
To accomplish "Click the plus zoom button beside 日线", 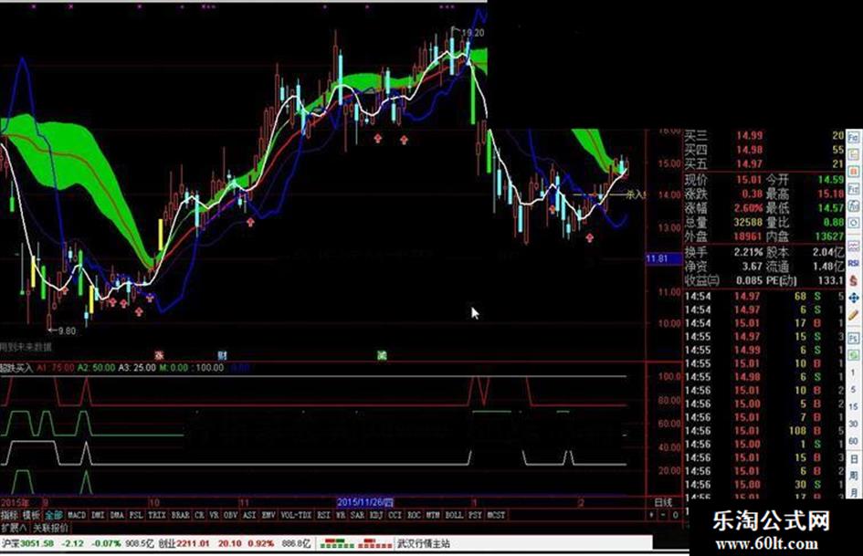I will (x=652, y=515).
